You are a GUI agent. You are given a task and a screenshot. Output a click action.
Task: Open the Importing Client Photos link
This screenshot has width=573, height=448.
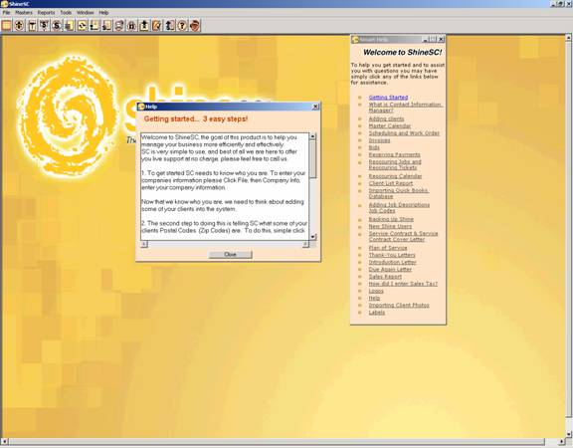(399, 305)
